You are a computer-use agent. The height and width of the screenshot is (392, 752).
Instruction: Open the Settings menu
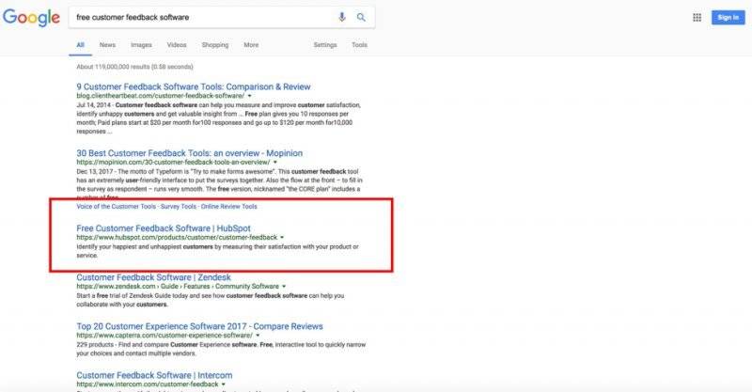tap(325, 44)
